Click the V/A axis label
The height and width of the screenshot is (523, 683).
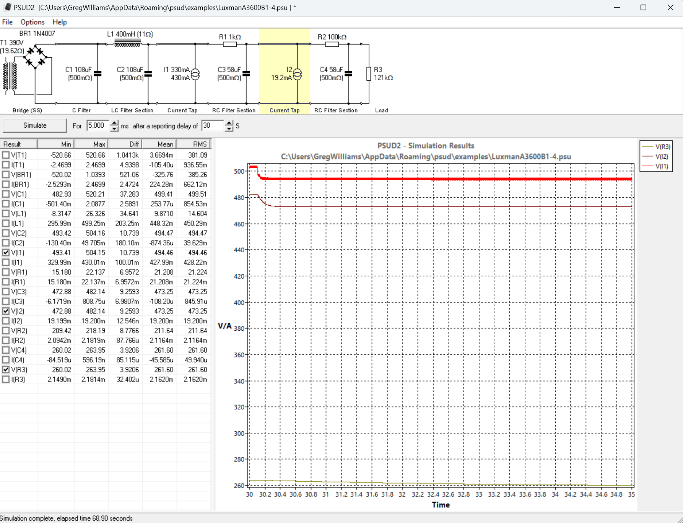225,326
